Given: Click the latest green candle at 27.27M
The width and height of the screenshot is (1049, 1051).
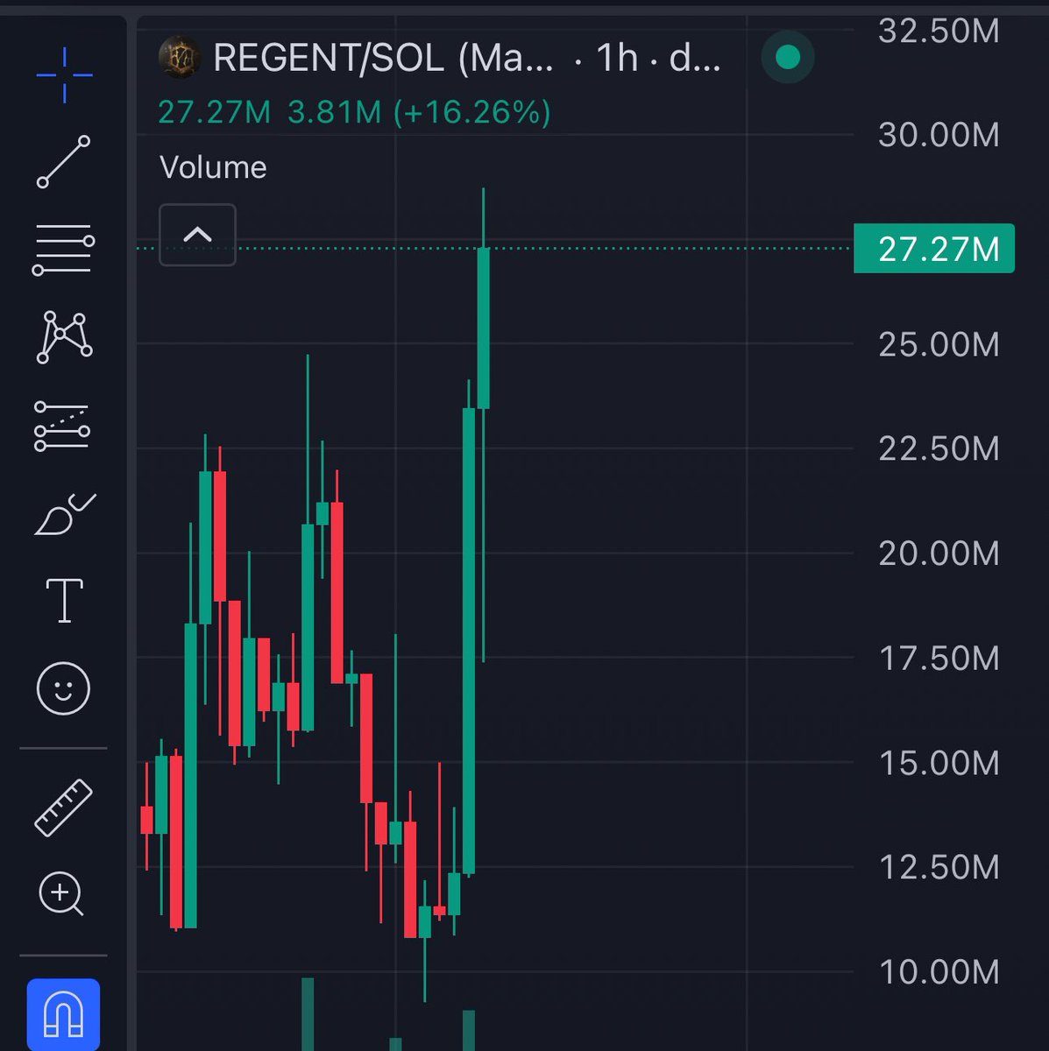Looking at the screenshot, I should (483, 328).
